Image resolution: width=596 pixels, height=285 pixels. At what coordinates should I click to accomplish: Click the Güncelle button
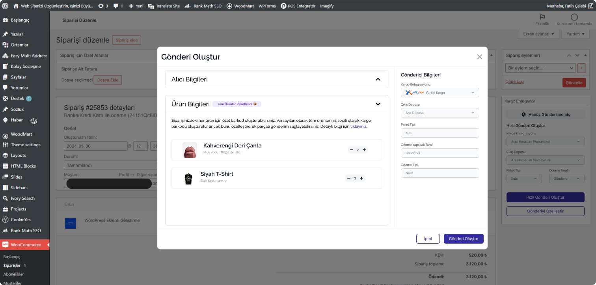coord(574,83)
